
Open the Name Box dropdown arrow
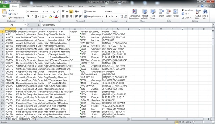(25, 25)
